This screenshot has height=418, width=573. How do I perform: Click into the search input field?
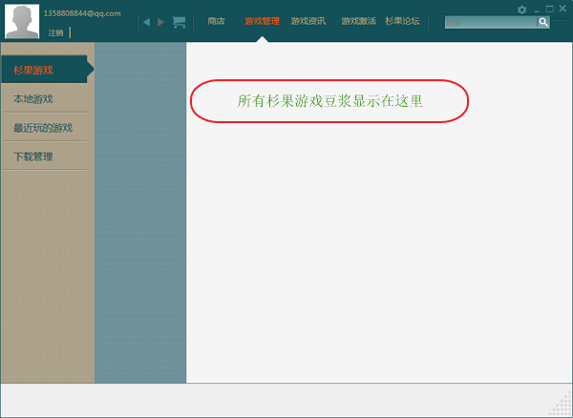tap(491, 22)
